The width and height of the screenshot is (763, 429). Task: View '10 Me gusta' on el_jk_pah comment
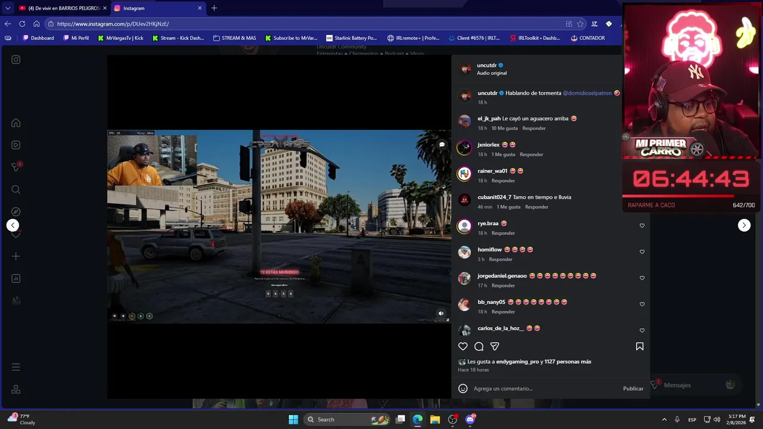click(x=504, y=128)
